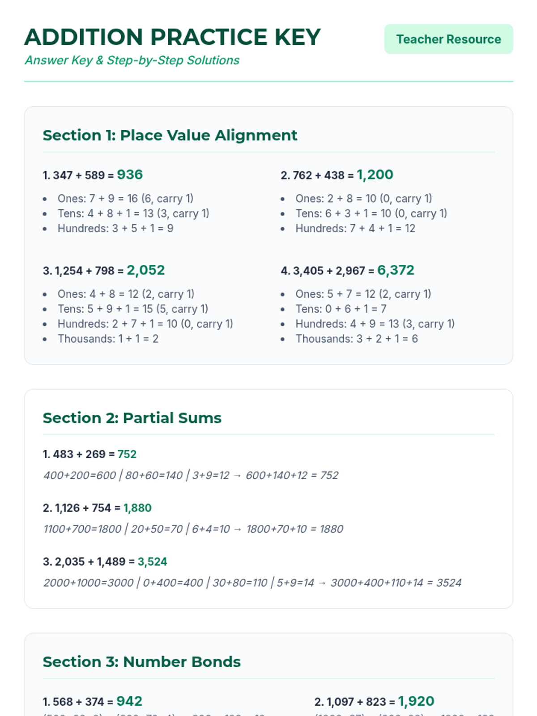Click the 'Thousands: 1 + 1 = 2' step
This screenshot has width=537, height=716.
point(108,339)
